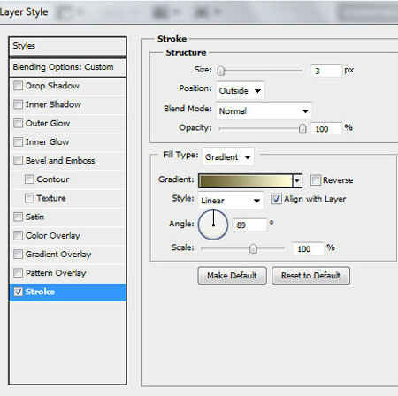Disable the Stroke effect checkbox

[x=18, y=292]
